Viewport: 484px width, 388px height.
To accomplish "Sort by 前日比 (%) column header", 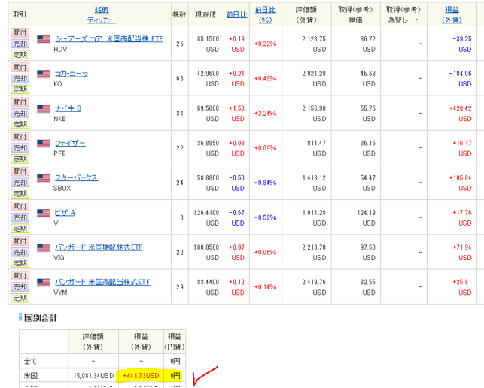I will [x=266, y=15].
